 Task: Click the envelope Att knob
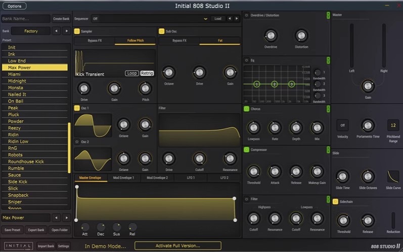pyautogui.click(x=85, y=227)
